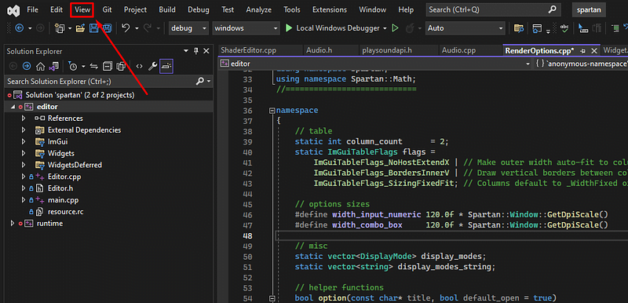Expand the runtime project node
Image resolution: width=628 pixels, height=303 pixels.
tap(13, 224)
